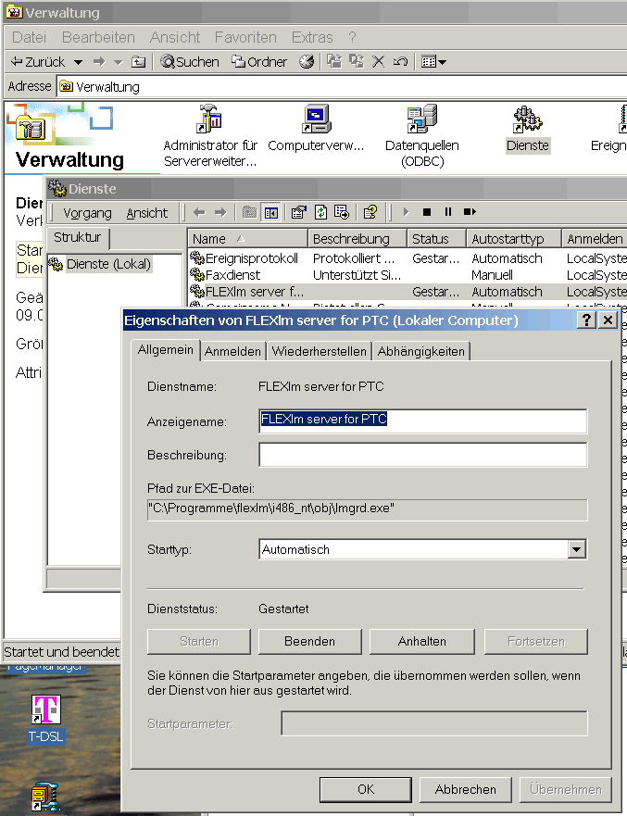Click the Anhalten button
627x816 pixels.
(422, 641)
